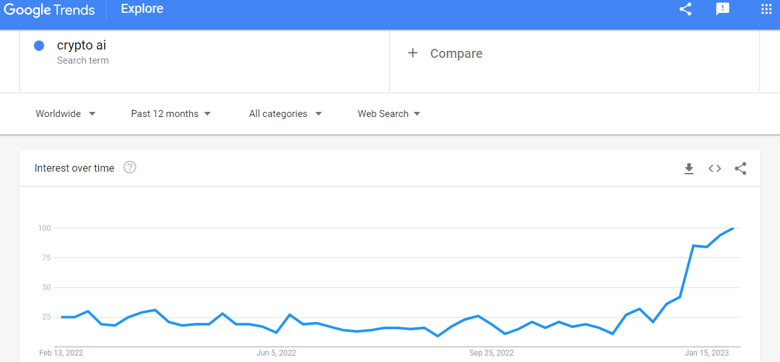The width and height of the screenshot is (780, 362).
Task: Open the Web Search type dropdown
Action: pyautogui.click(x=389, y=114)
